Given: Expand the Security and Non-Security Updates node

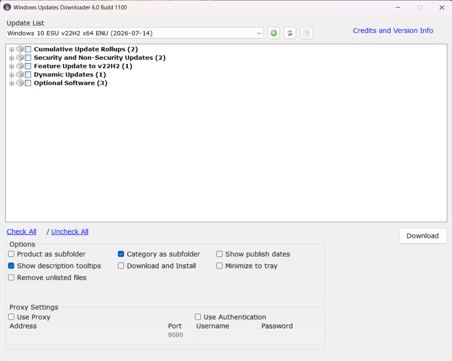Looking at the screenshot, I should coord(12,58).
